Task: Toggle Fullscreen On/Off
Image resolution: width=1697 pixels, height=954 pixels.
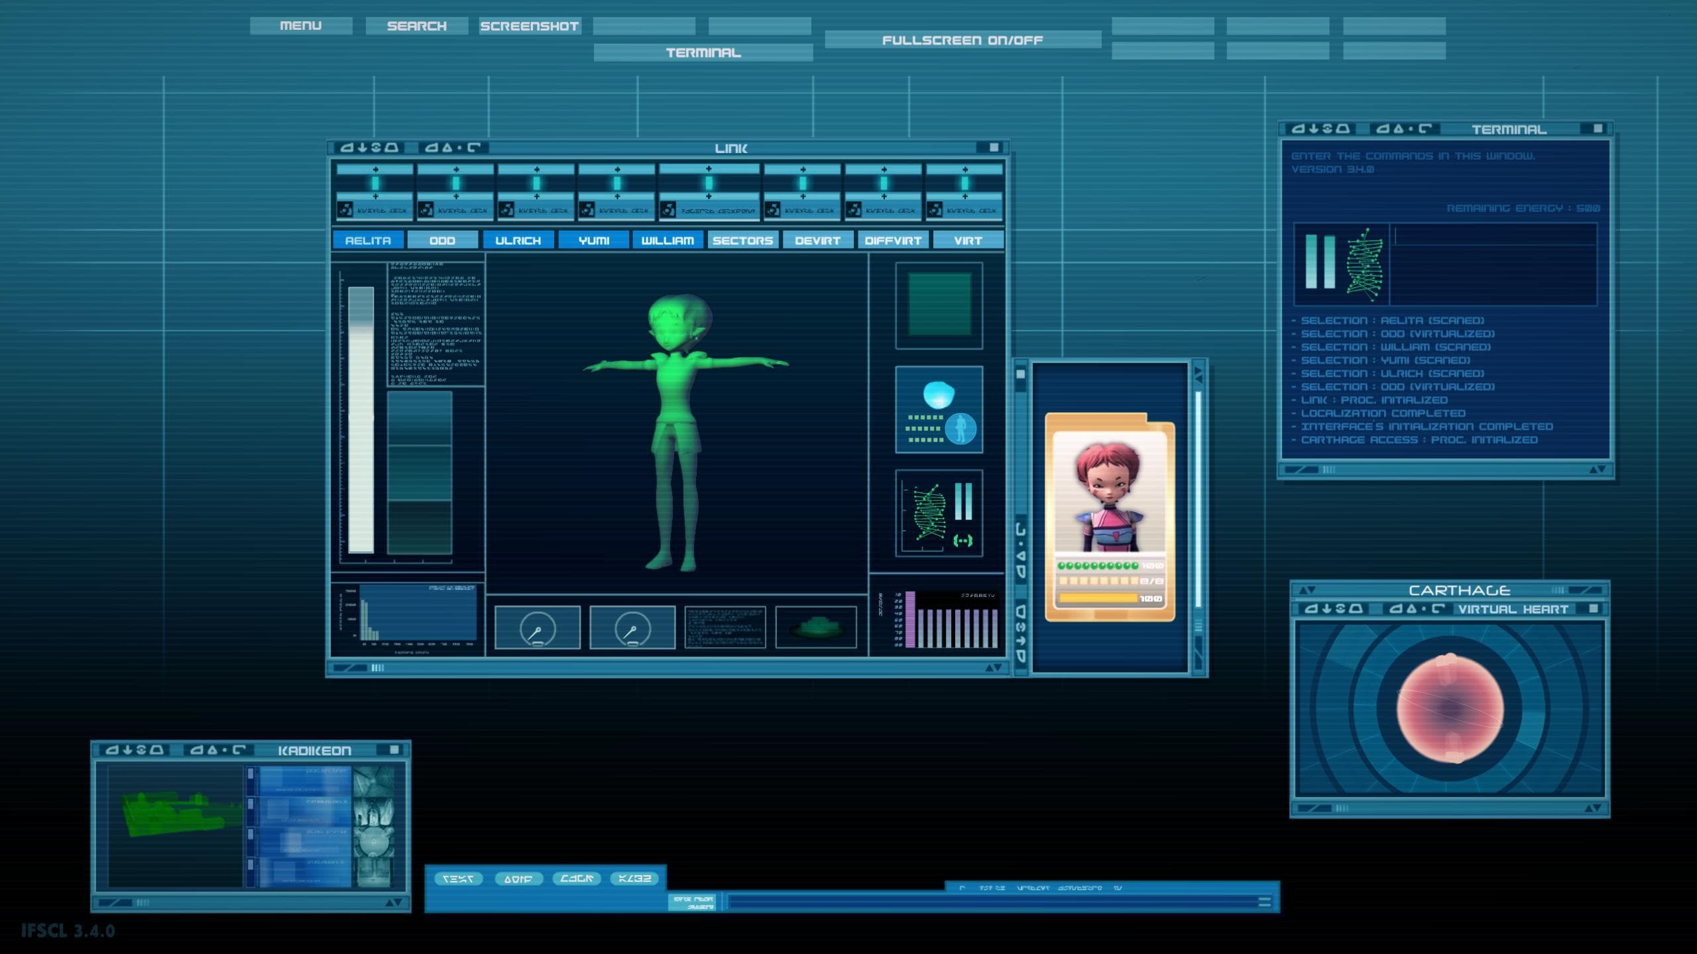Action: tap(963, 40)
